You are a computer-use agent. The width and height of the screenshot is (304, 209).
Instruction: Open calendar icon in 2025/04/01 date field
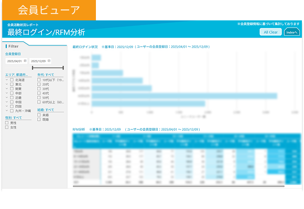(25, 61)
